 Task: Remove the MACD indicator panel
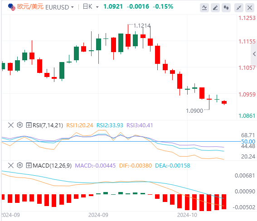[x=11, y=165]
